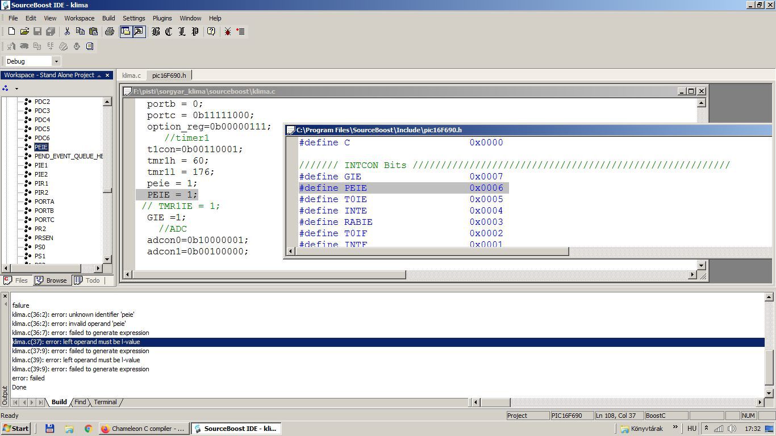Click the Paste clipboard icon
The width and height of the screenshot is (776, 436).
click(x=93, y=32)
